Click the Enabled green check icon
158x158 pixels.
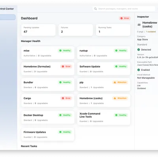click(x=139, y=70)
